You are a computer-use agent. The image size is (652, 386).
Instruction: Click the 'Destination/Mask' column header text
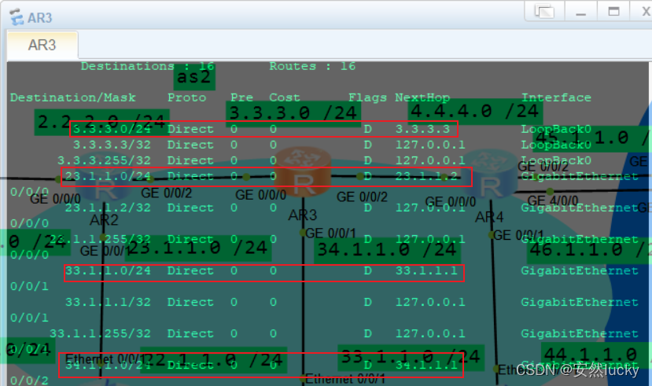[73, 97]
